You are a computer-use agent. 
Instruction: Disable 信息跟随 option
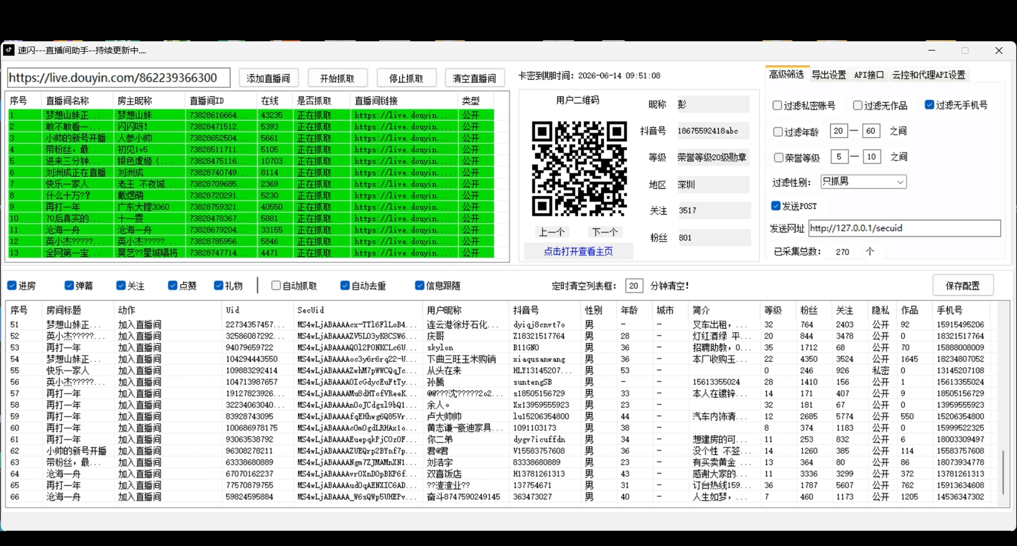click(419, 285)
